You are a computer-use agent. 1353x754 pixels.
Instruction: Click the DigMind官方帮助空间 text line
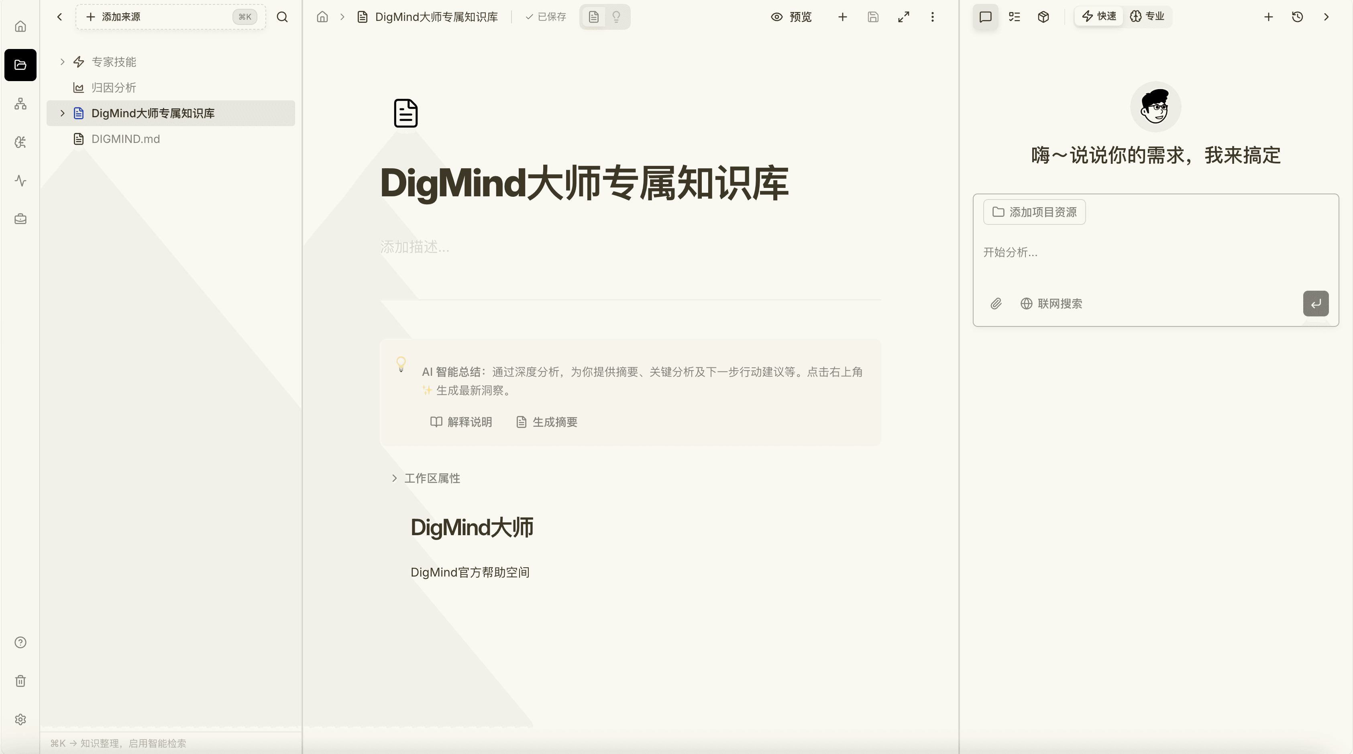(x=470, y=573)
